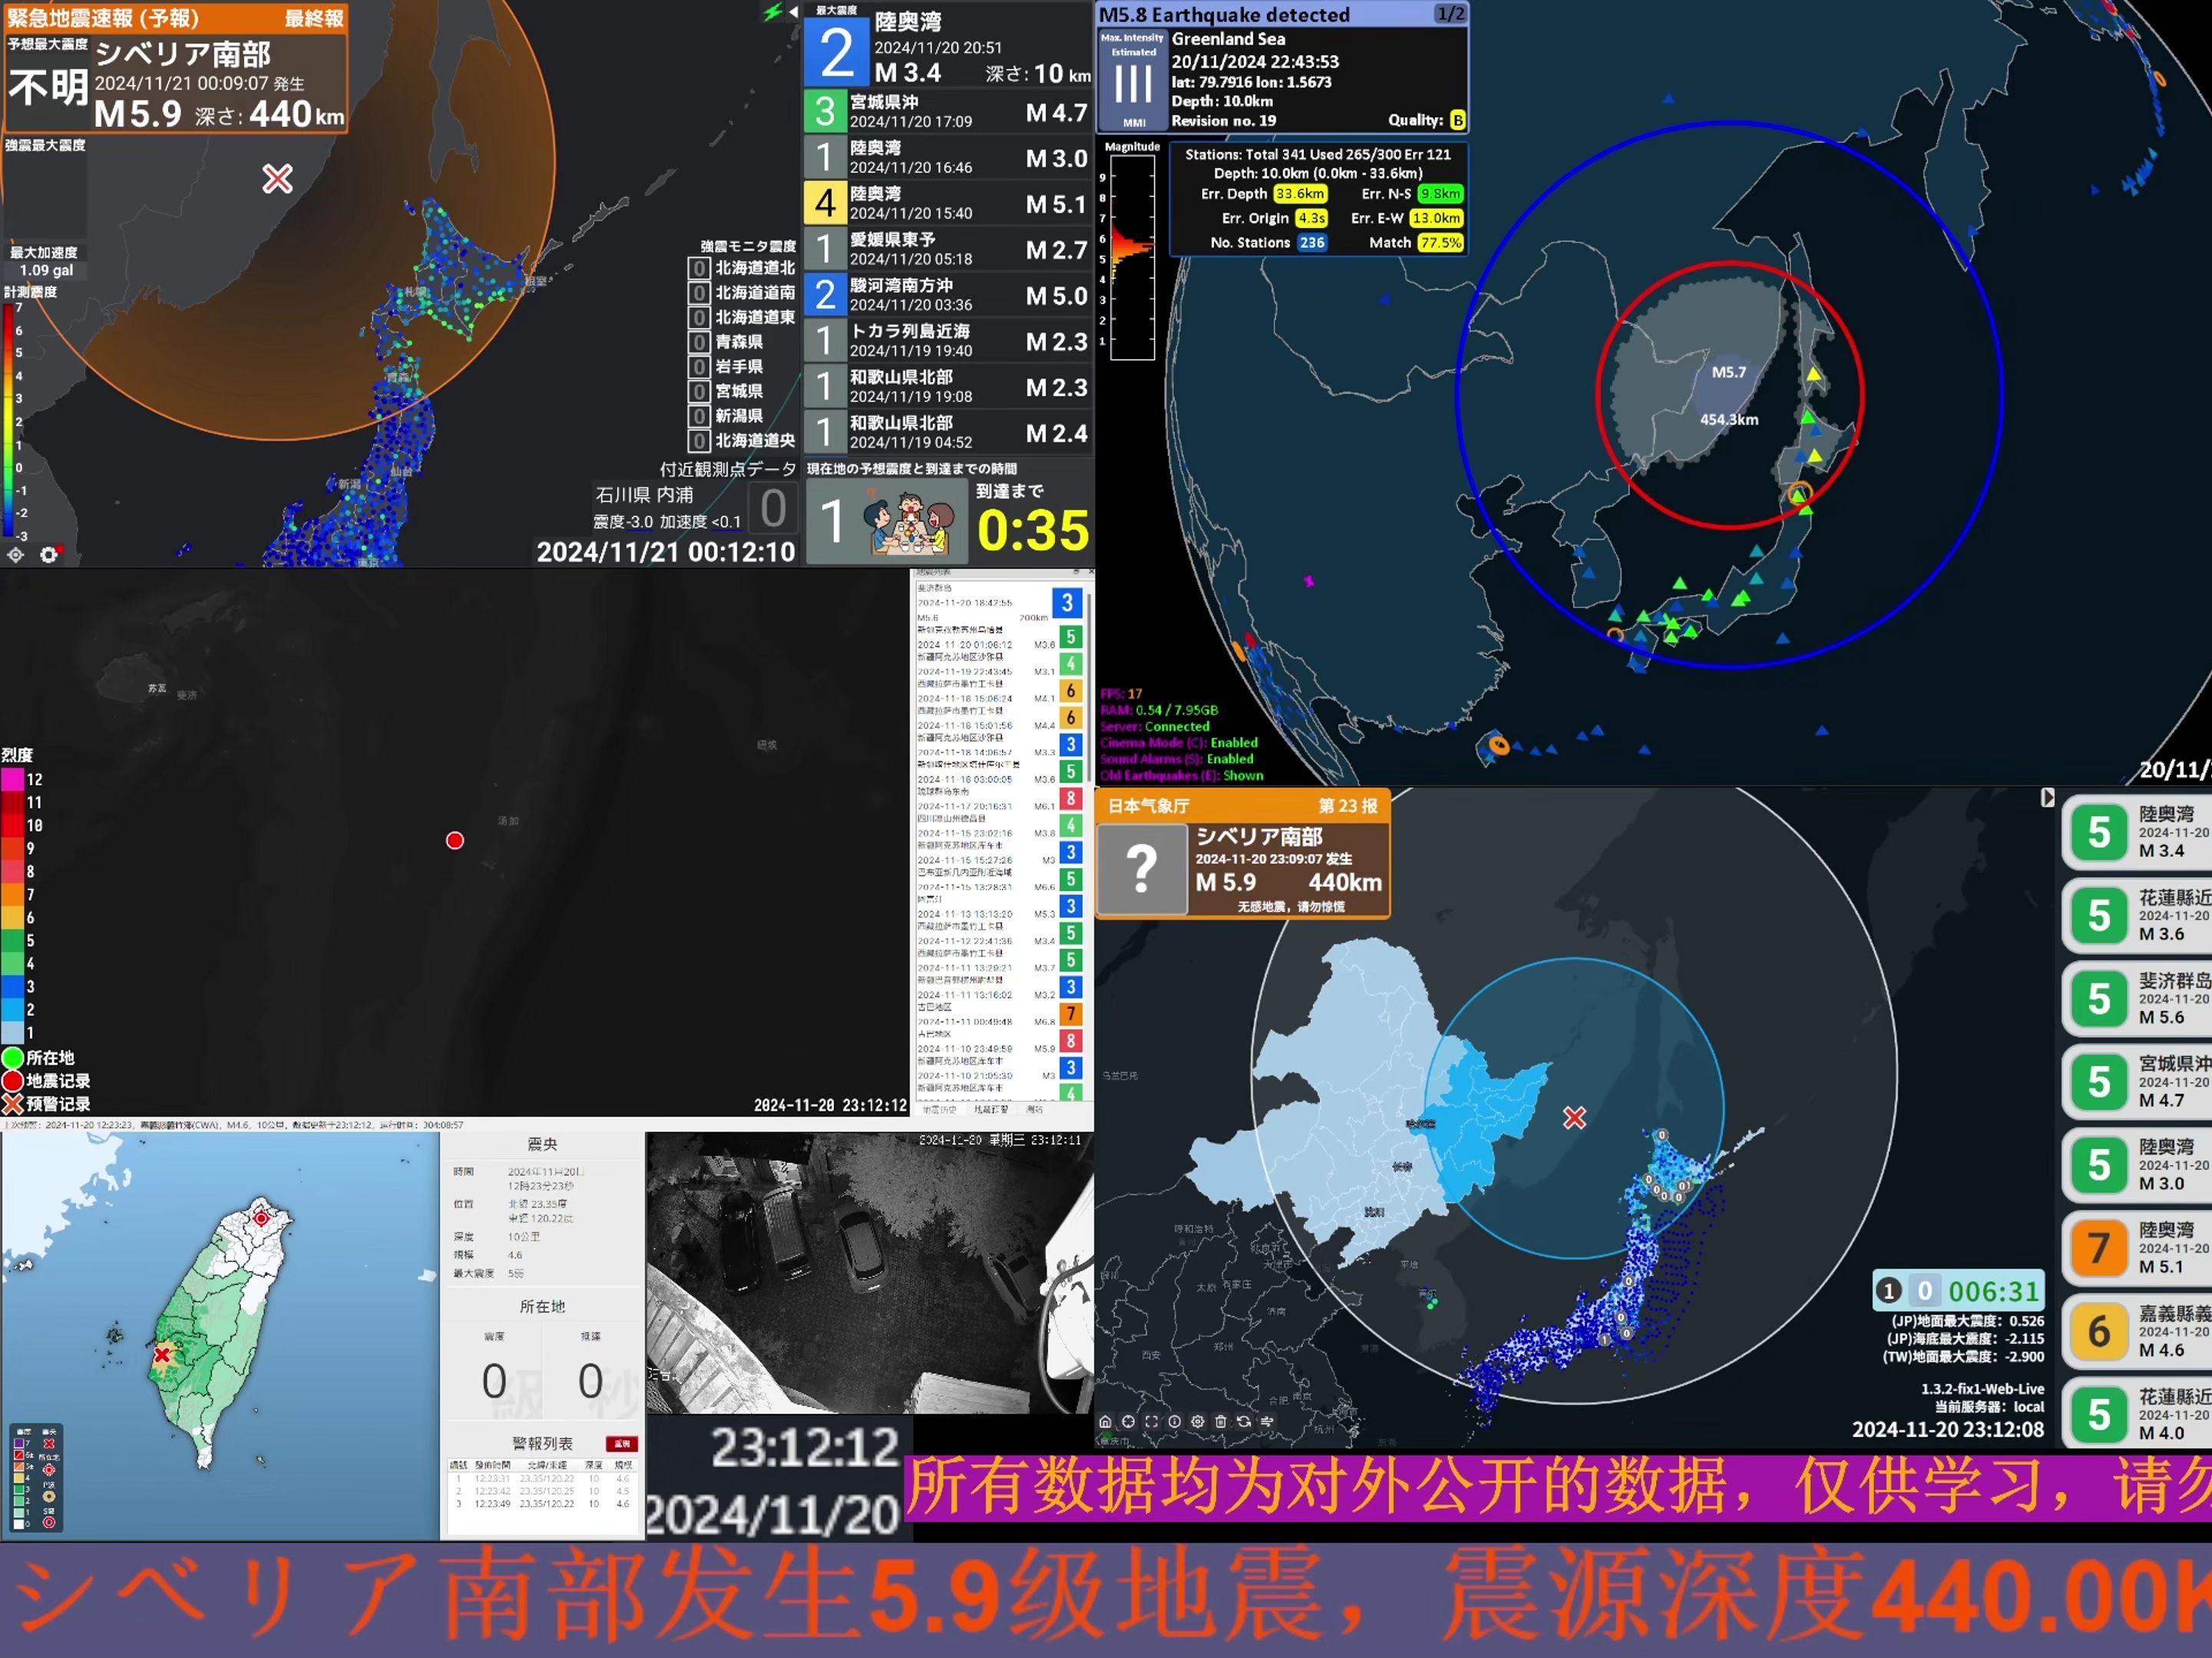Click the 006:31 timer in JMA panel

coord(1993,1291)
